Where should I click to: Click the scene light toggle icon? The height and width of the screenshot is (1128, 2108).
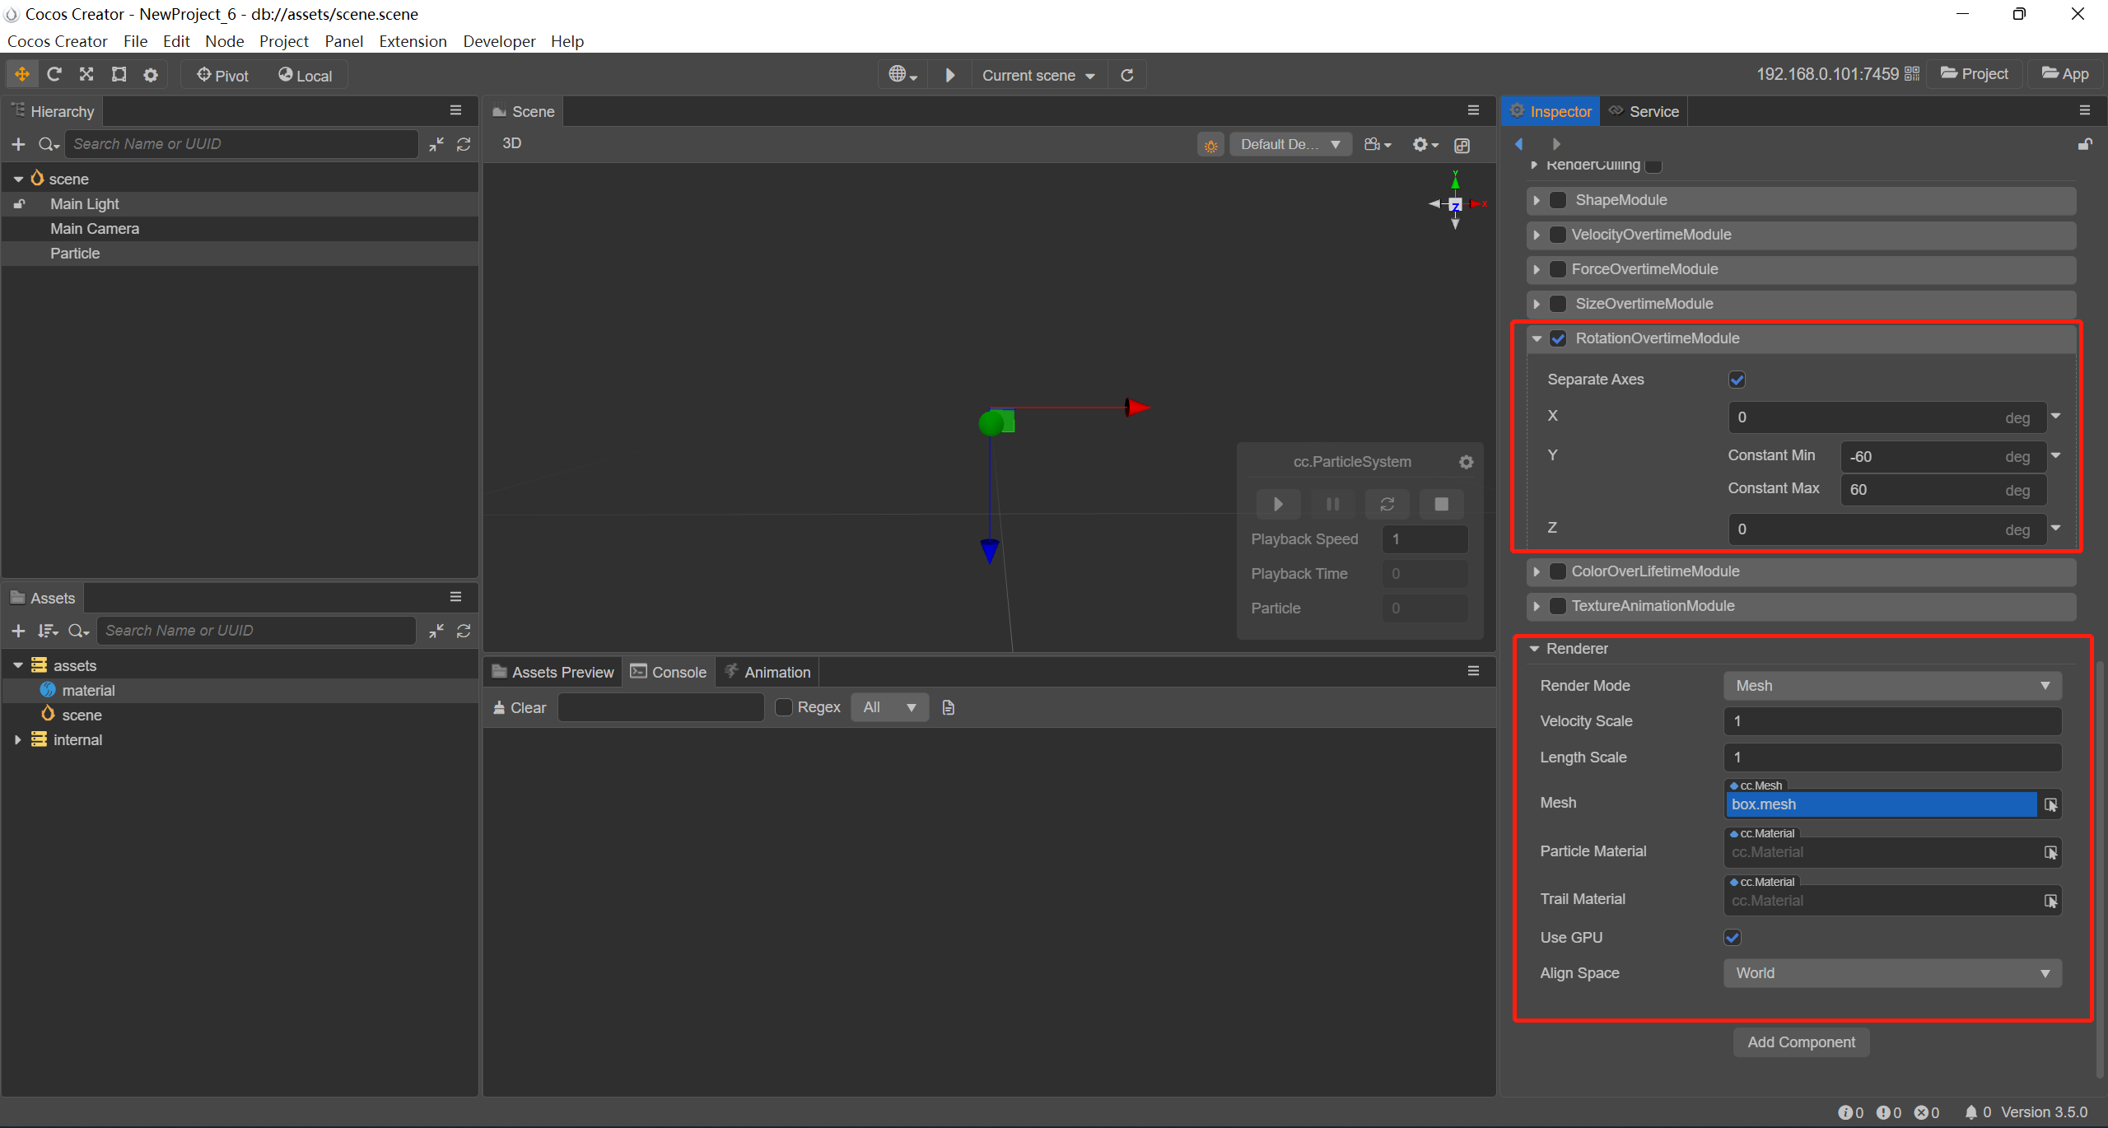point(1210,145)
